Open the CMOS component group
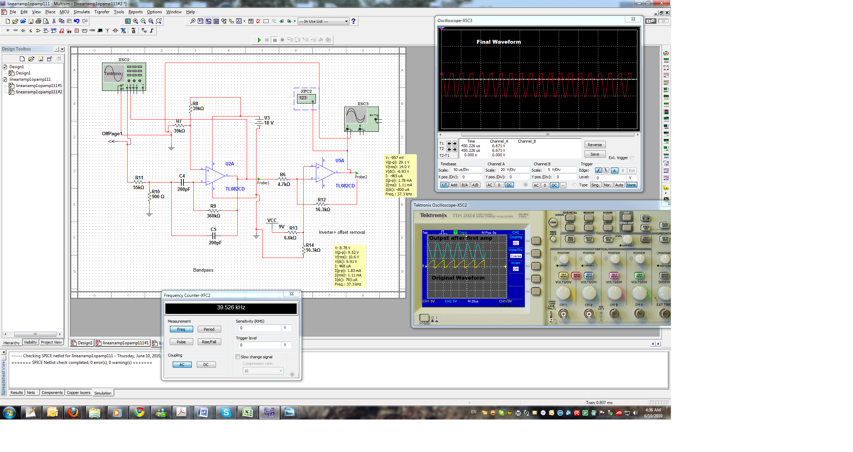The image size is (853, 452). 53,31
